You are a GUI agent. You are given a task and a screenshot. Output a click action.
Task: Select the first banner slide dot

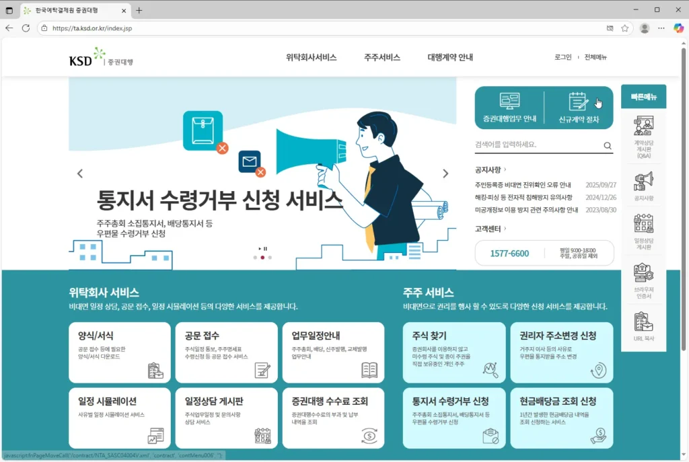tap(255, 258)
